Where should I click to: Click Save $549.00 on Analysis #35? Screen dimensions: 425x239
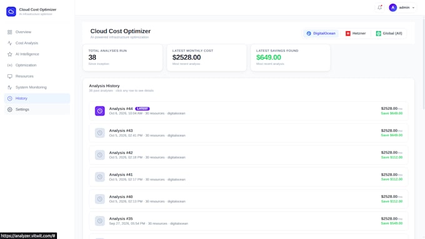(x=392, y=223)
